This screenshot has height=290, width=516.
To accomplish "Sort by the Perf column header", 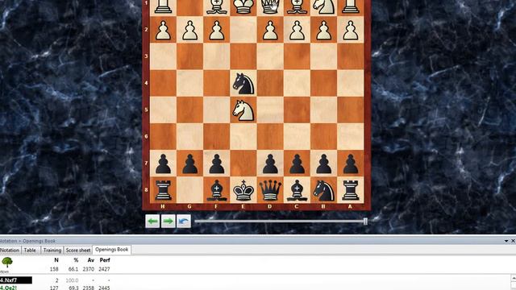I will [x=105, y=260].
